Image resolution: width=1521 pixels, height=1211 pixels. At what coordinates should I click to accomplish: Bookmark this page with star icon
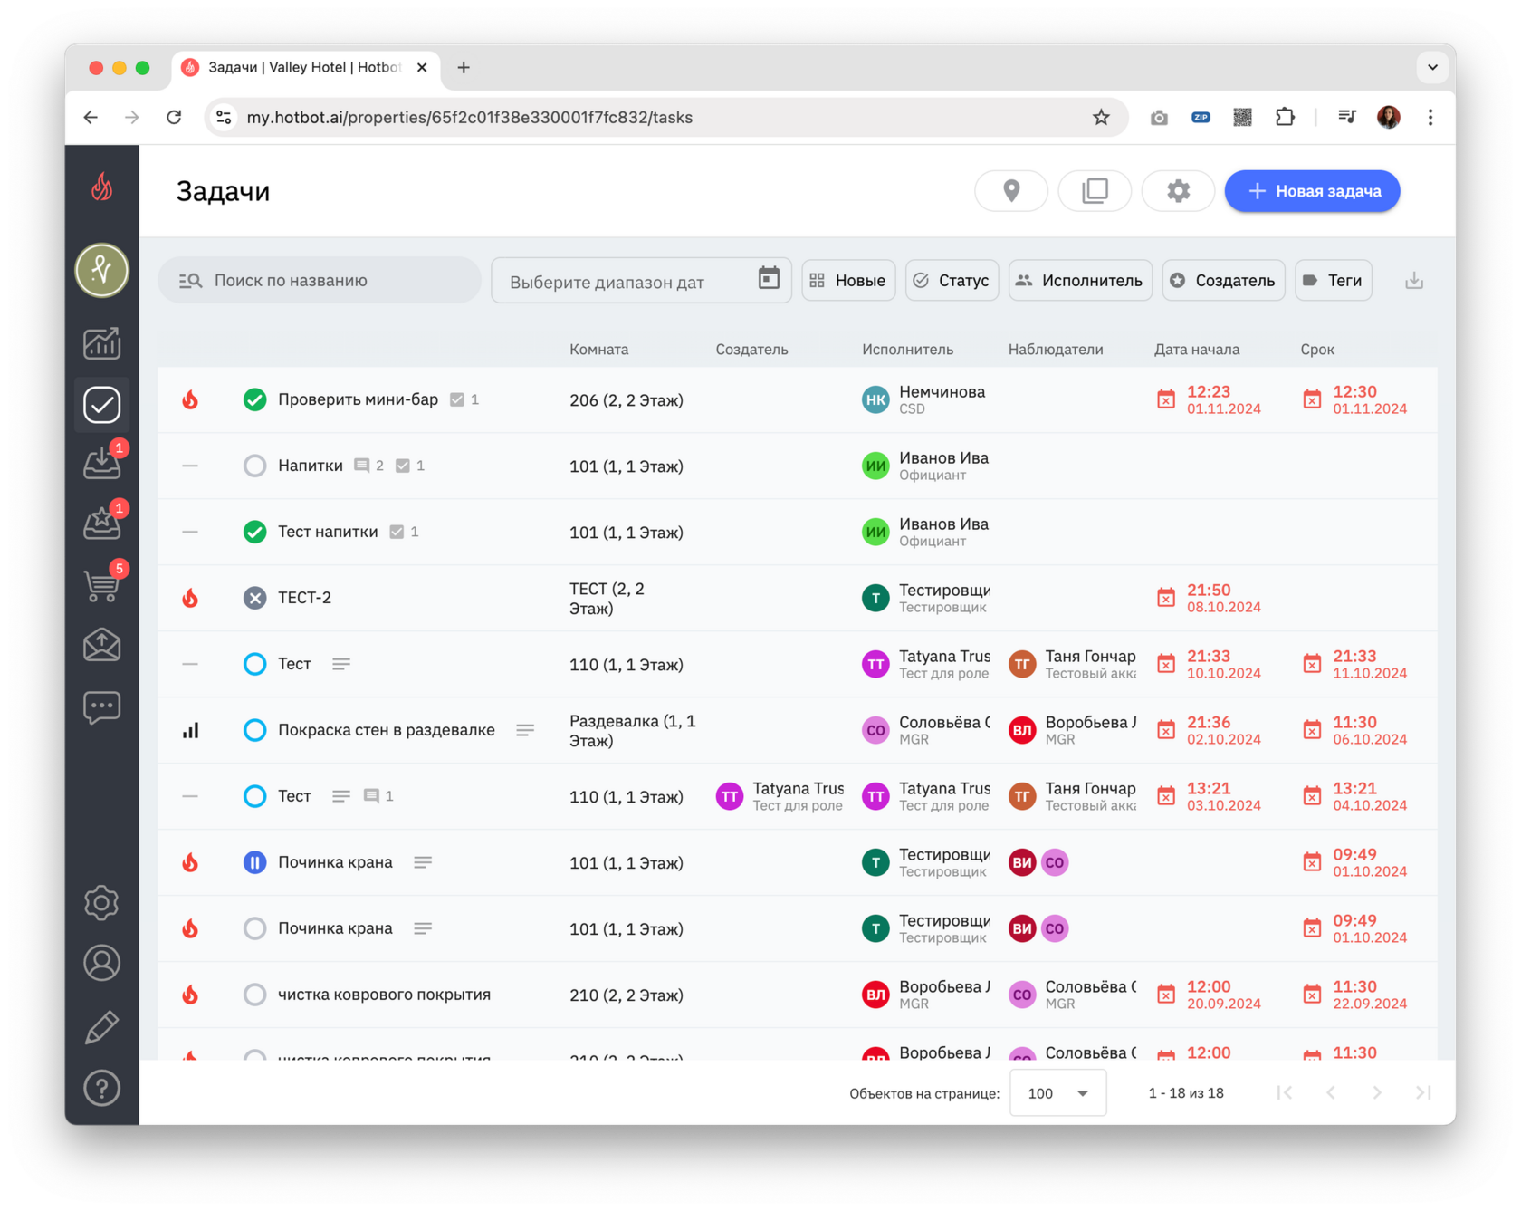(x=1101, y=117)
